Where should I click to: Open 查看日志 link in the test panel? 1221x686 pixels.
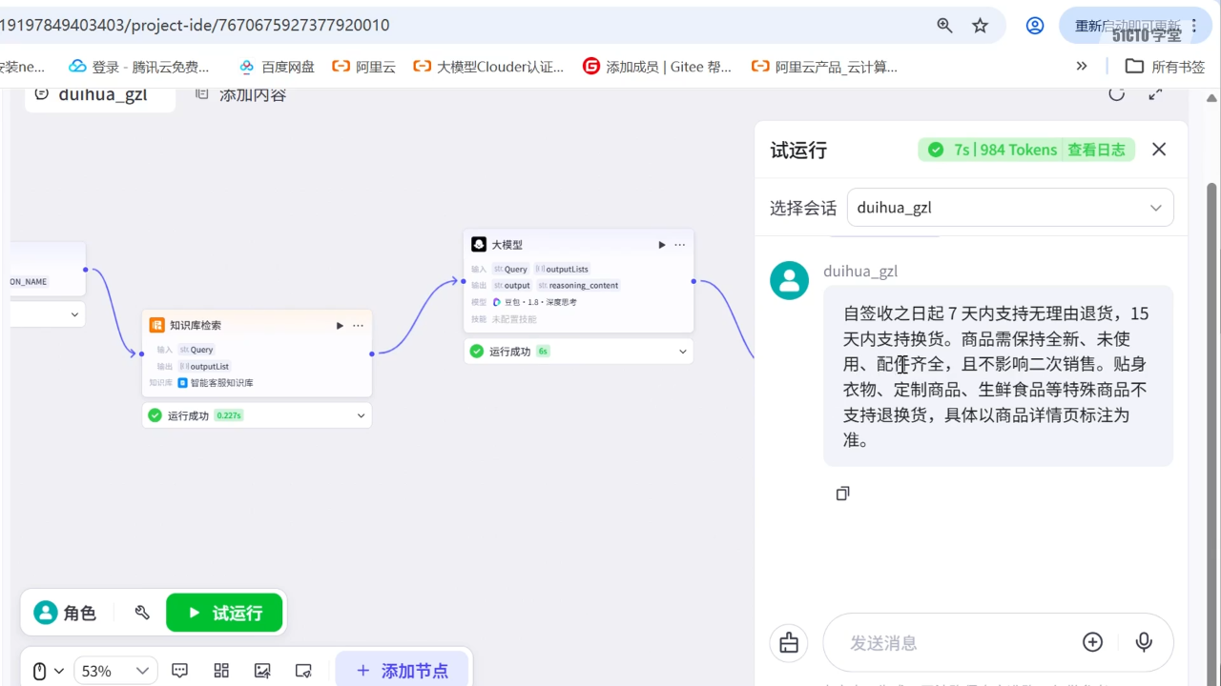pos(1096,150)
